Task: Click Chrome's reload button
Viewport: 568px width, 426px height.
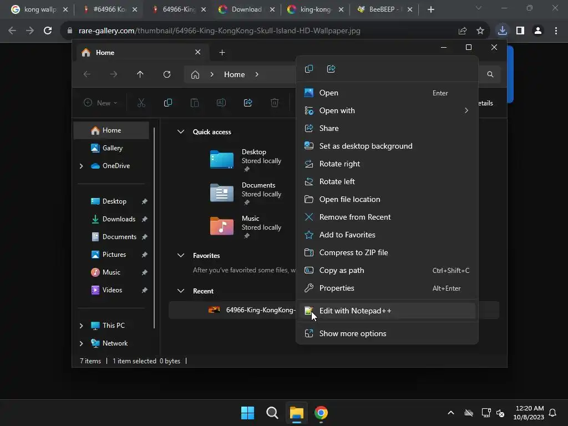Action: 48,31
